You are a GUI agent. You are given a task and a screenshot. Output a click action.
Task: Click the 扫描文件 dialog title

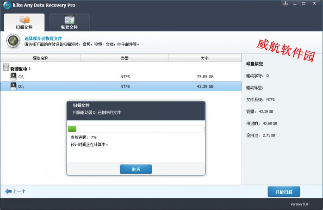pyautogui.click(x=81, y=105)
